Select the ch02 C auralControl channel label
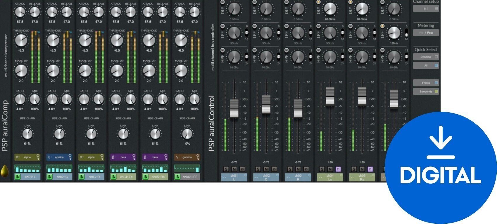The height and width of the screenshot is (224, 497). click(x=266, y=177)
